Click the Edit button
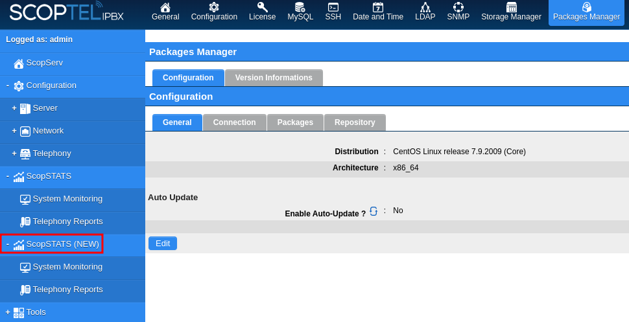This screenshot has width=629, height=322. (x=163, y=244)
